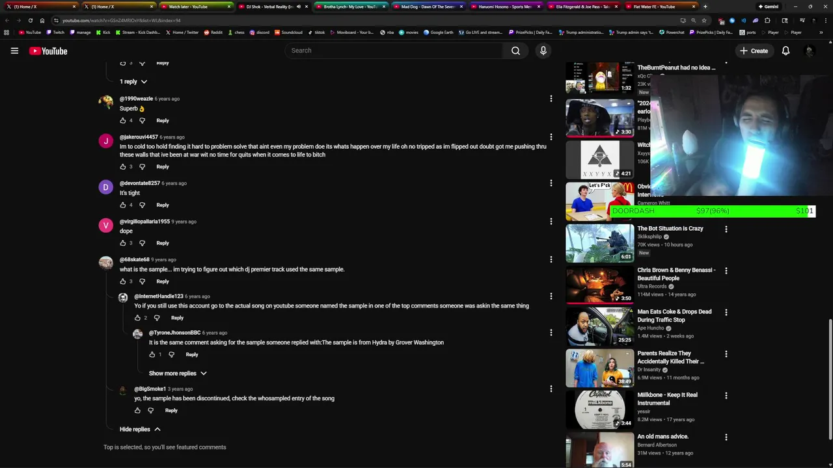Reply to @devontate8257 'It's tight' comment
This screenshot has width=833, height=468.
[x=163, y=205]
